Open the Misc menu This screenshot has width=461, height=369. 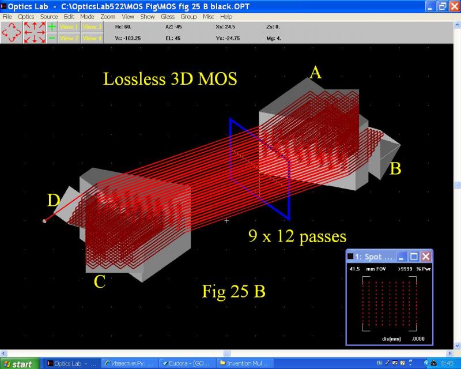(x=208, y=17)
